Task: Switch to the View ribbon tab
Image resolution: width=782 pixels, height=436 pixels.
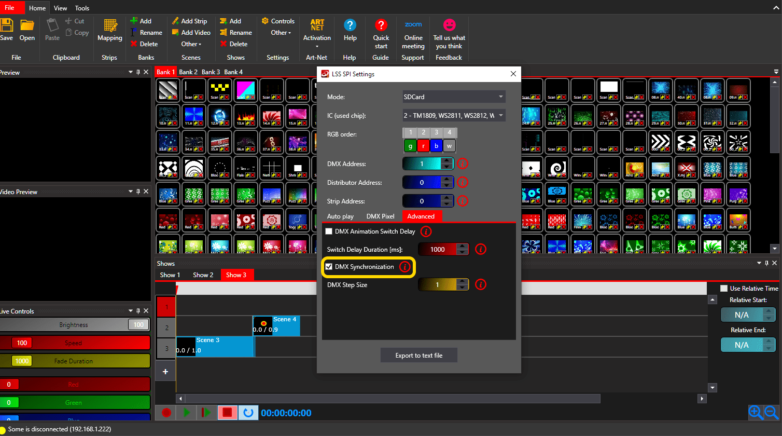Action: pyautogui.click(x=60, y=8)
